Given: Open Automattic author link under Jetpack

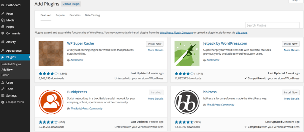Looking at the screenshot, I should (x=213, y=60).
